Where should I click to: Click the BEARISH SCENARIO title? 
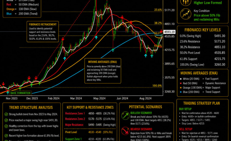click(x=141, y=129)
